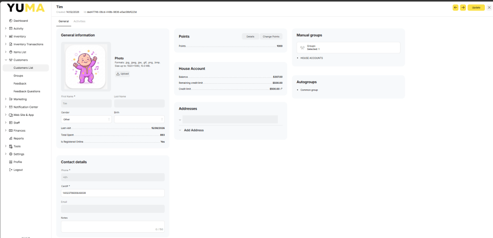The height and width of the screenshot is (238, 493).
Task: Click the Points value 1000
Action: (280, 46)
